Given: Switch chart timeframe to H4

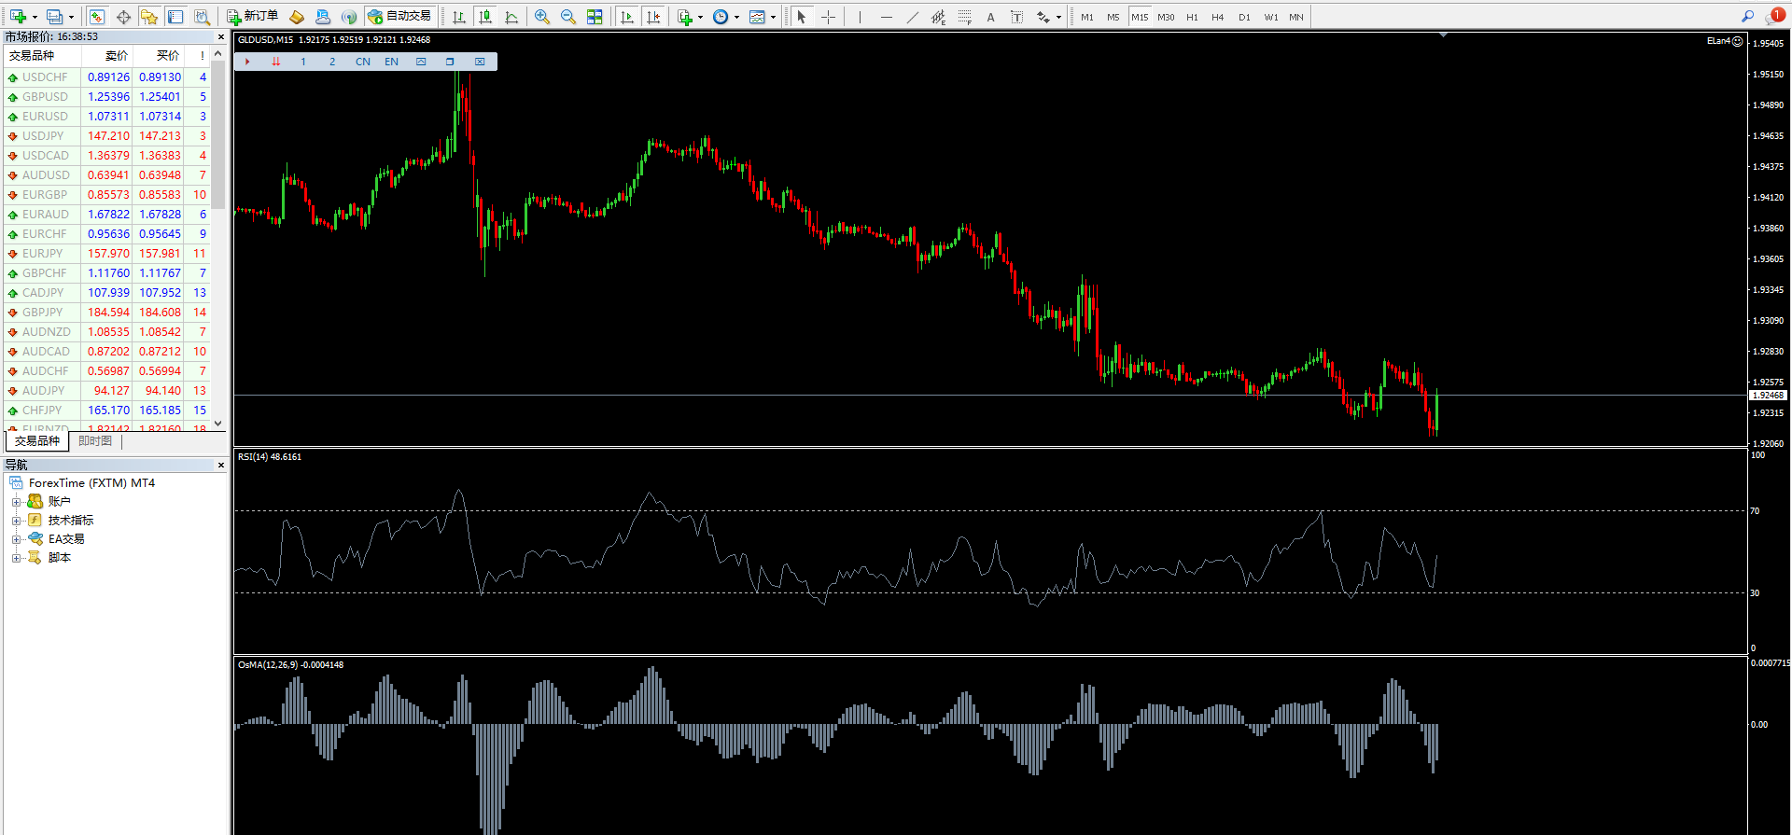Looking at the screenshot, I should point(1218,17).
